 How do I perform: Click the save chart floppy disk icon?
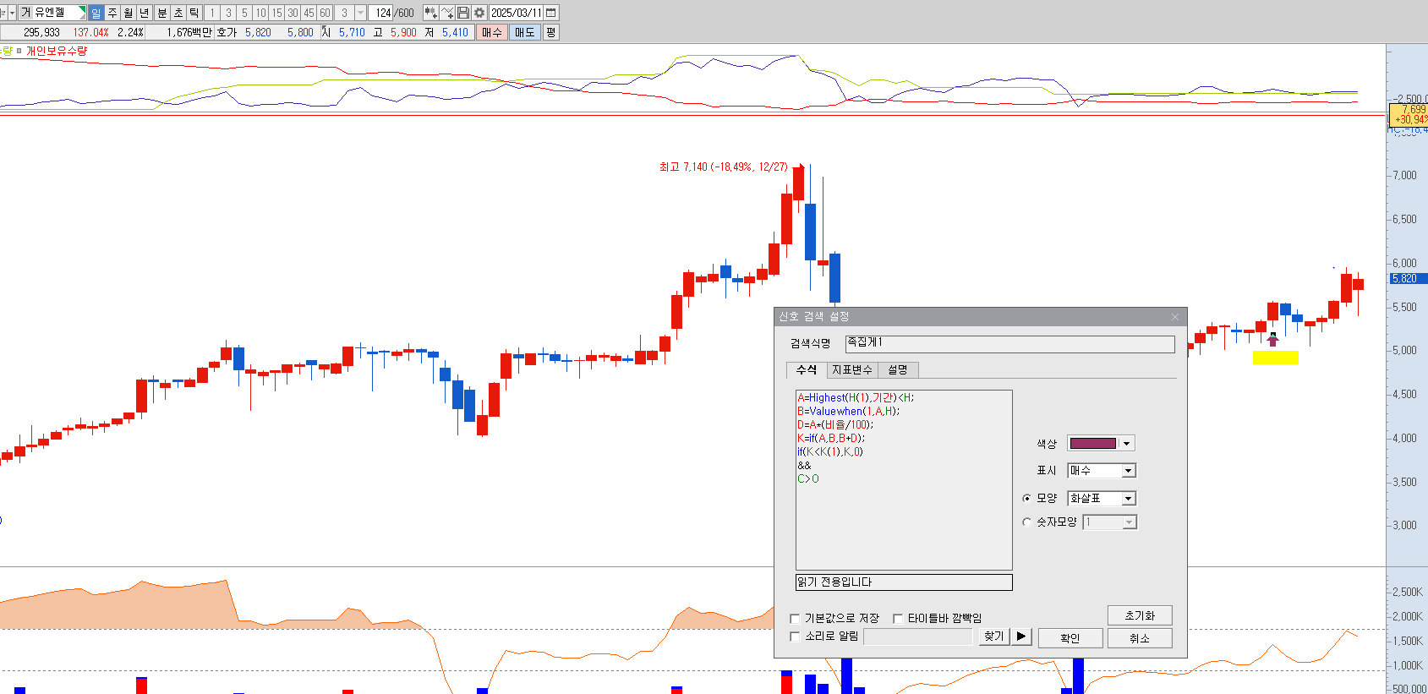click(463, 13)
